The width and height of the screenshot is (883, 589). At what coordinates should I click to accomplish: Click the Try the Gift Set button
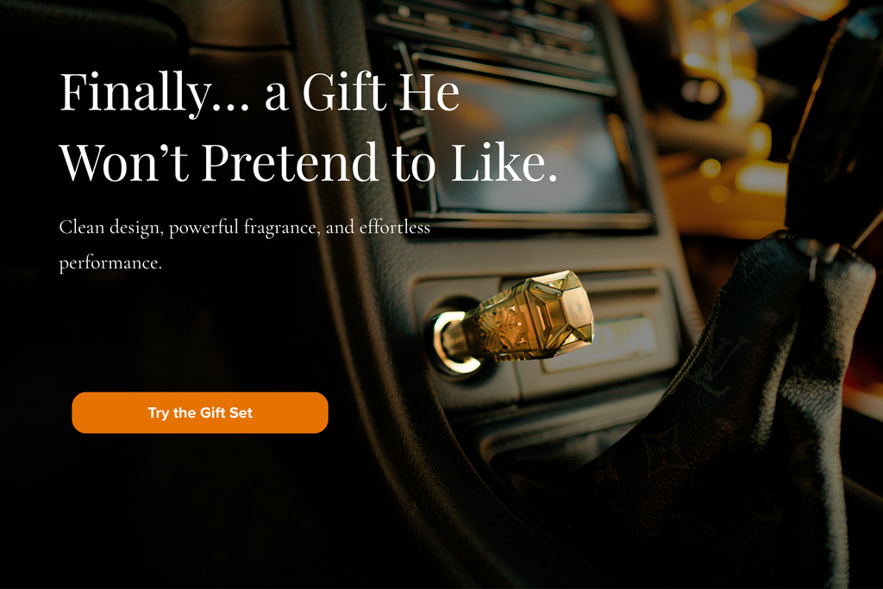200,413
